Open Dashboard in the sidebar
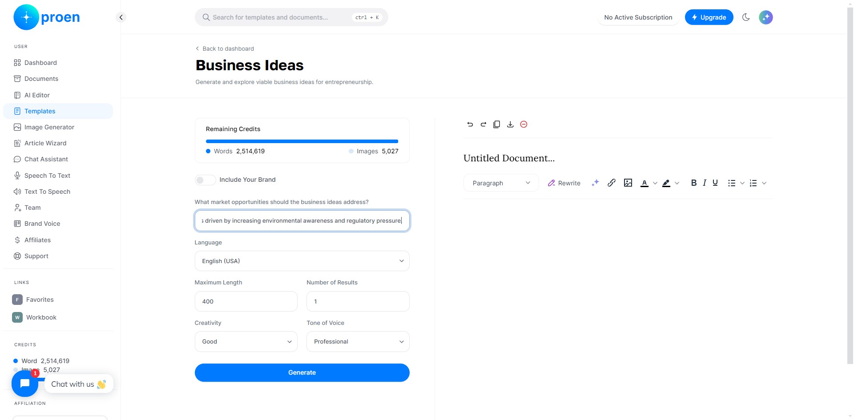The height and width of the screenshot is (420, 854). pyautogui.click(x=58, y=63)
